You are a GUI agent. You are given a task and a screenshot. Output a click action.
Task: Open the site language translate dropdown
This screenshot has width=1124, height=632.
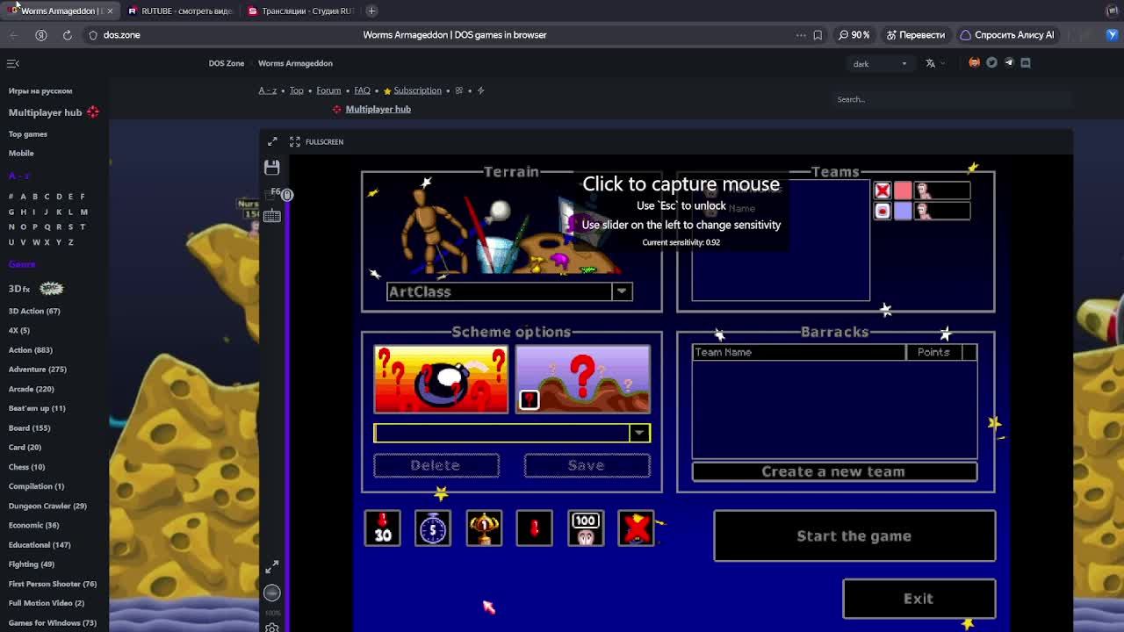[934, 63]
